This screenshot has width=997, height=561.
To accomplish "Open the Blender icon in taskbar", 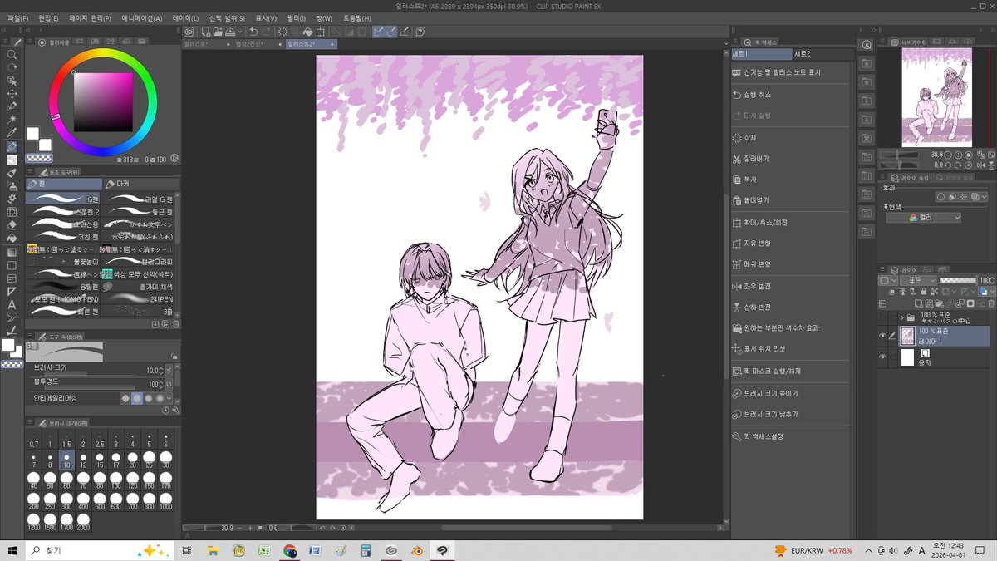I will pos(417,550).
